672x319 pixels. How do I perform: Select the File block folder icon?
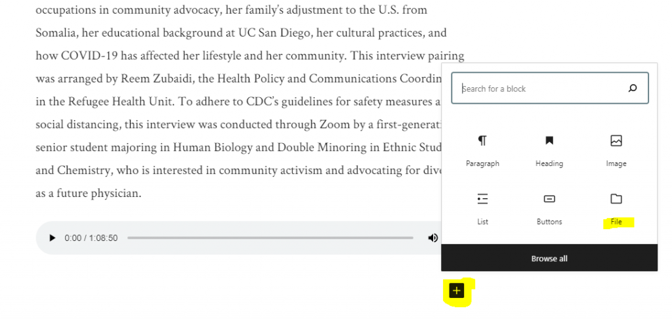[x=616, y=198]
